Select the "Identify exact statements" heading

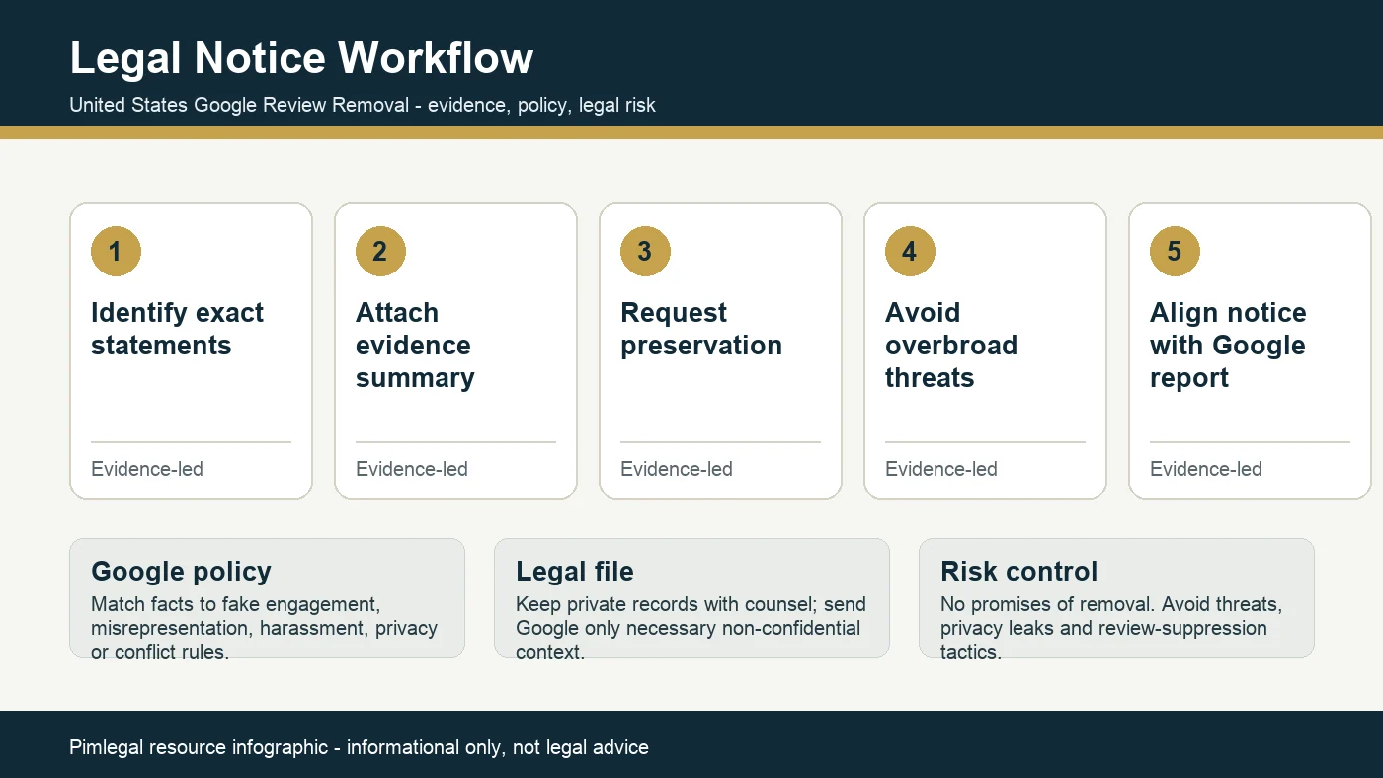177,329
